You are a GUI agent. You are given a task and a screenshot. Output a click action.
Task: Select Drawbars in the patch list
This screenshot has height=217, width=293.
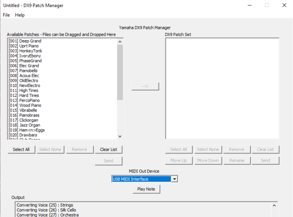click(x=23, y=135)
